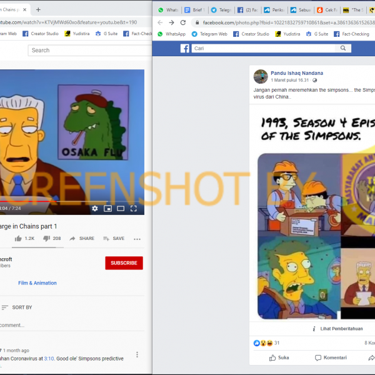Open Creator Studio bookmark in Facebook window
The image size is (375, 375).
[x=251, y=34]
